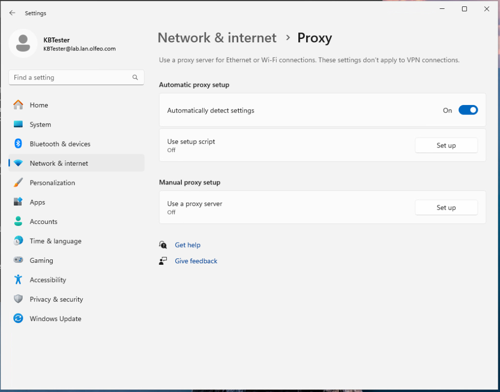Open Time & language settings
500x392 pixels.
click(55, 241)
